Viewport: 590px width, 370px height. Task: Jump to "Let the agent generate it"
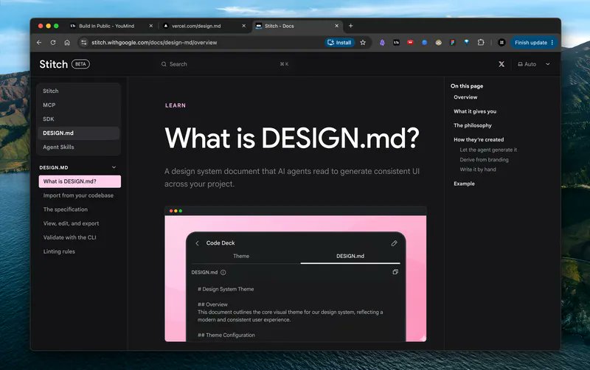[x=488, y=150]
